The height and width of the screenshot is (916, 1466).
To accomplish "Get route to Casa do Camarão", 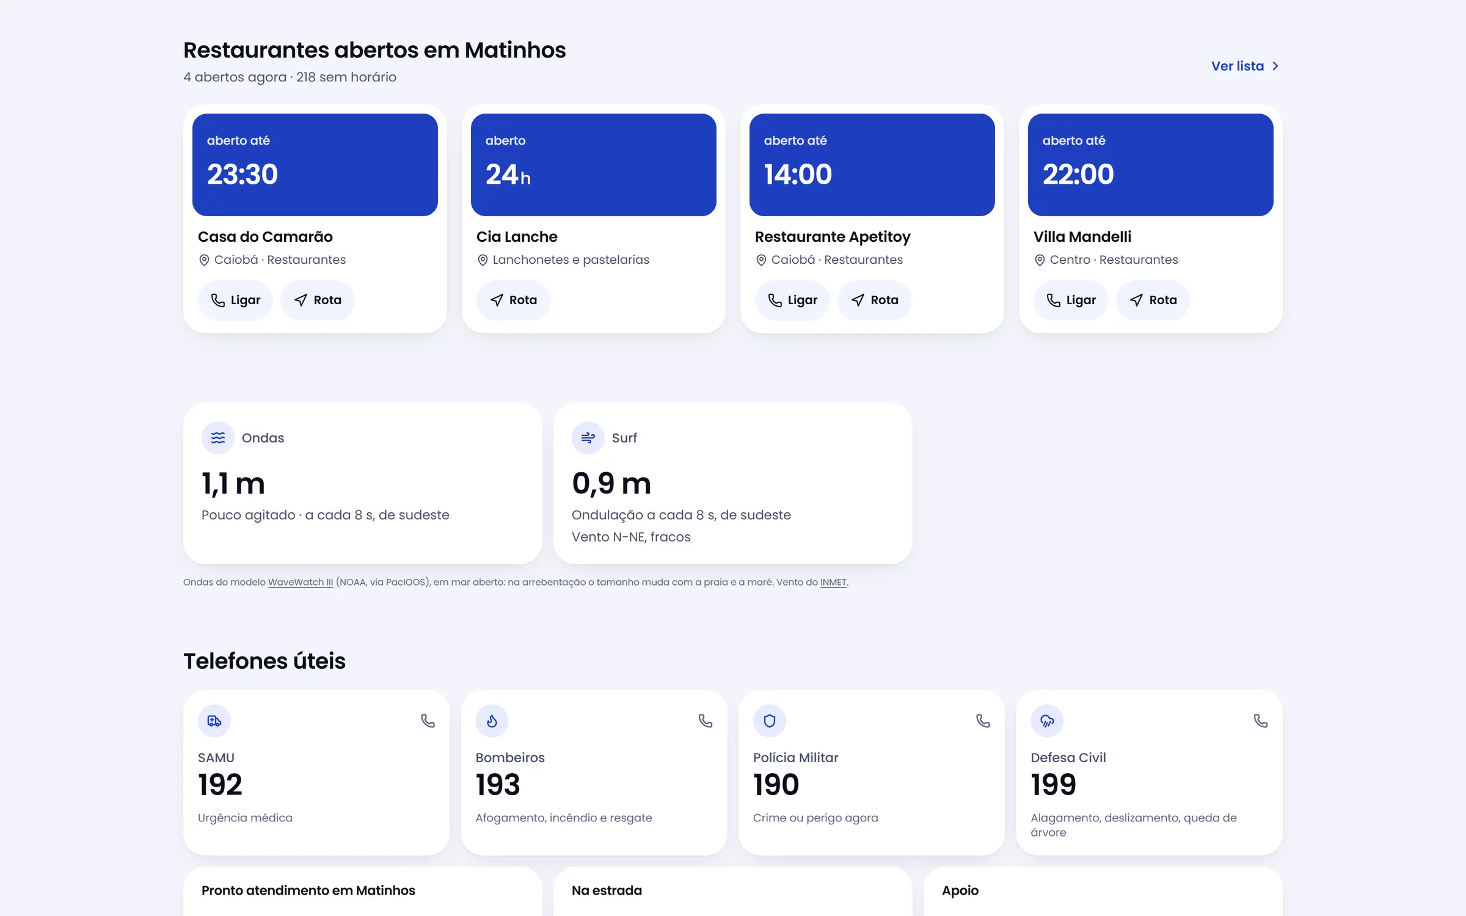I will 317,300.
